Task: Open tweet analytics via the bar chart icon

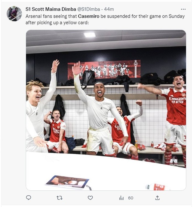Action: tap(121, 198)
